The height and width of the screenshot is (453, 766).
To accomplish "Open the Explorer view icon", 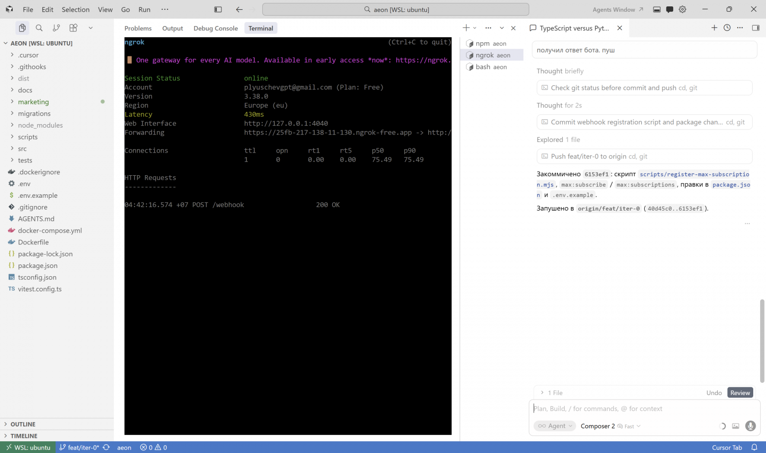I will (x=22, y=28).
